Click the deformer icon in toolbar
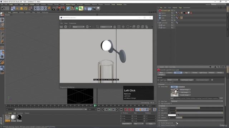 (86, 9)
